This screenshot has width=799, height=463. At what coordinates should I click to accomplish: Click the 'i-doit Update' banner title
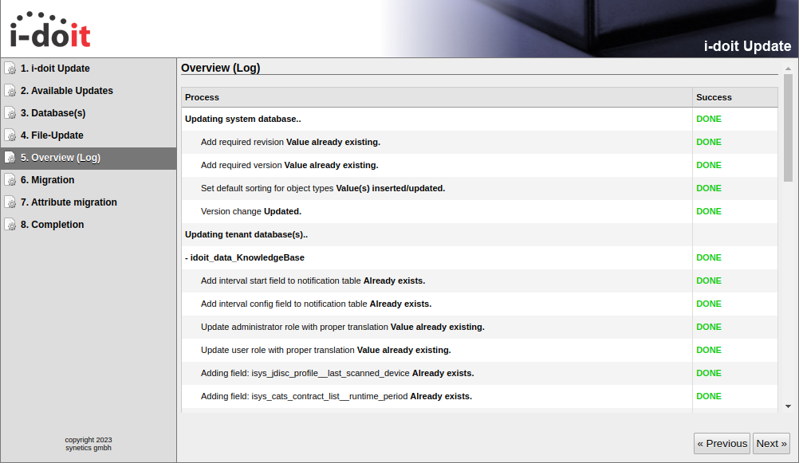(x=747, y=46)
